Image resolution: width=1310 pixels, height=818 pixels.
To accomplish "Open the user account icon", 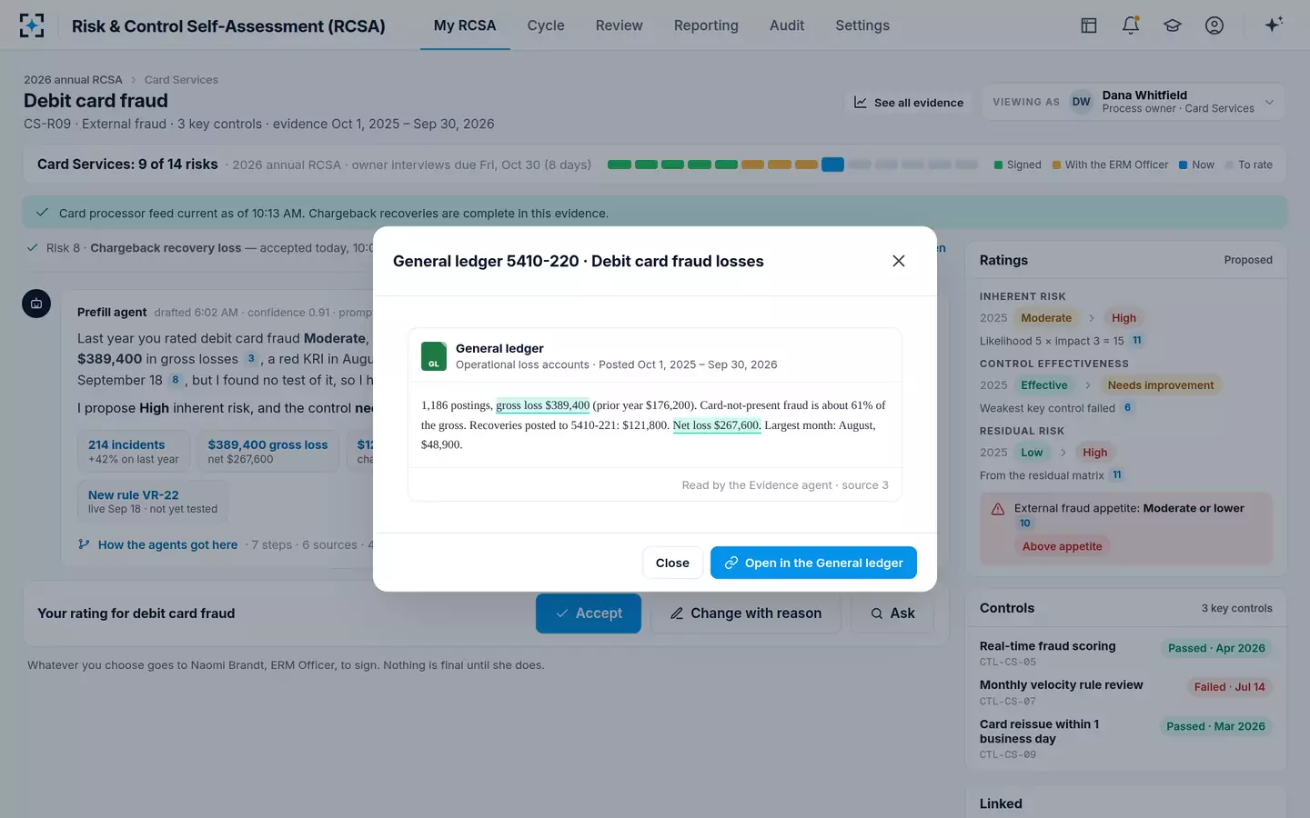I will pyautogui.click(x=1214, y=25).
